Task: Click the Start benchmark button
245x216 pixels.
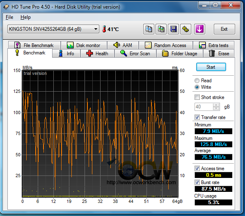Action: coord(211,67)
